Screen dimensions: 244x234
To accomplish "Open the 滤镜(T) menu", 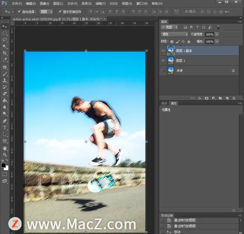I will click(100, 3).
